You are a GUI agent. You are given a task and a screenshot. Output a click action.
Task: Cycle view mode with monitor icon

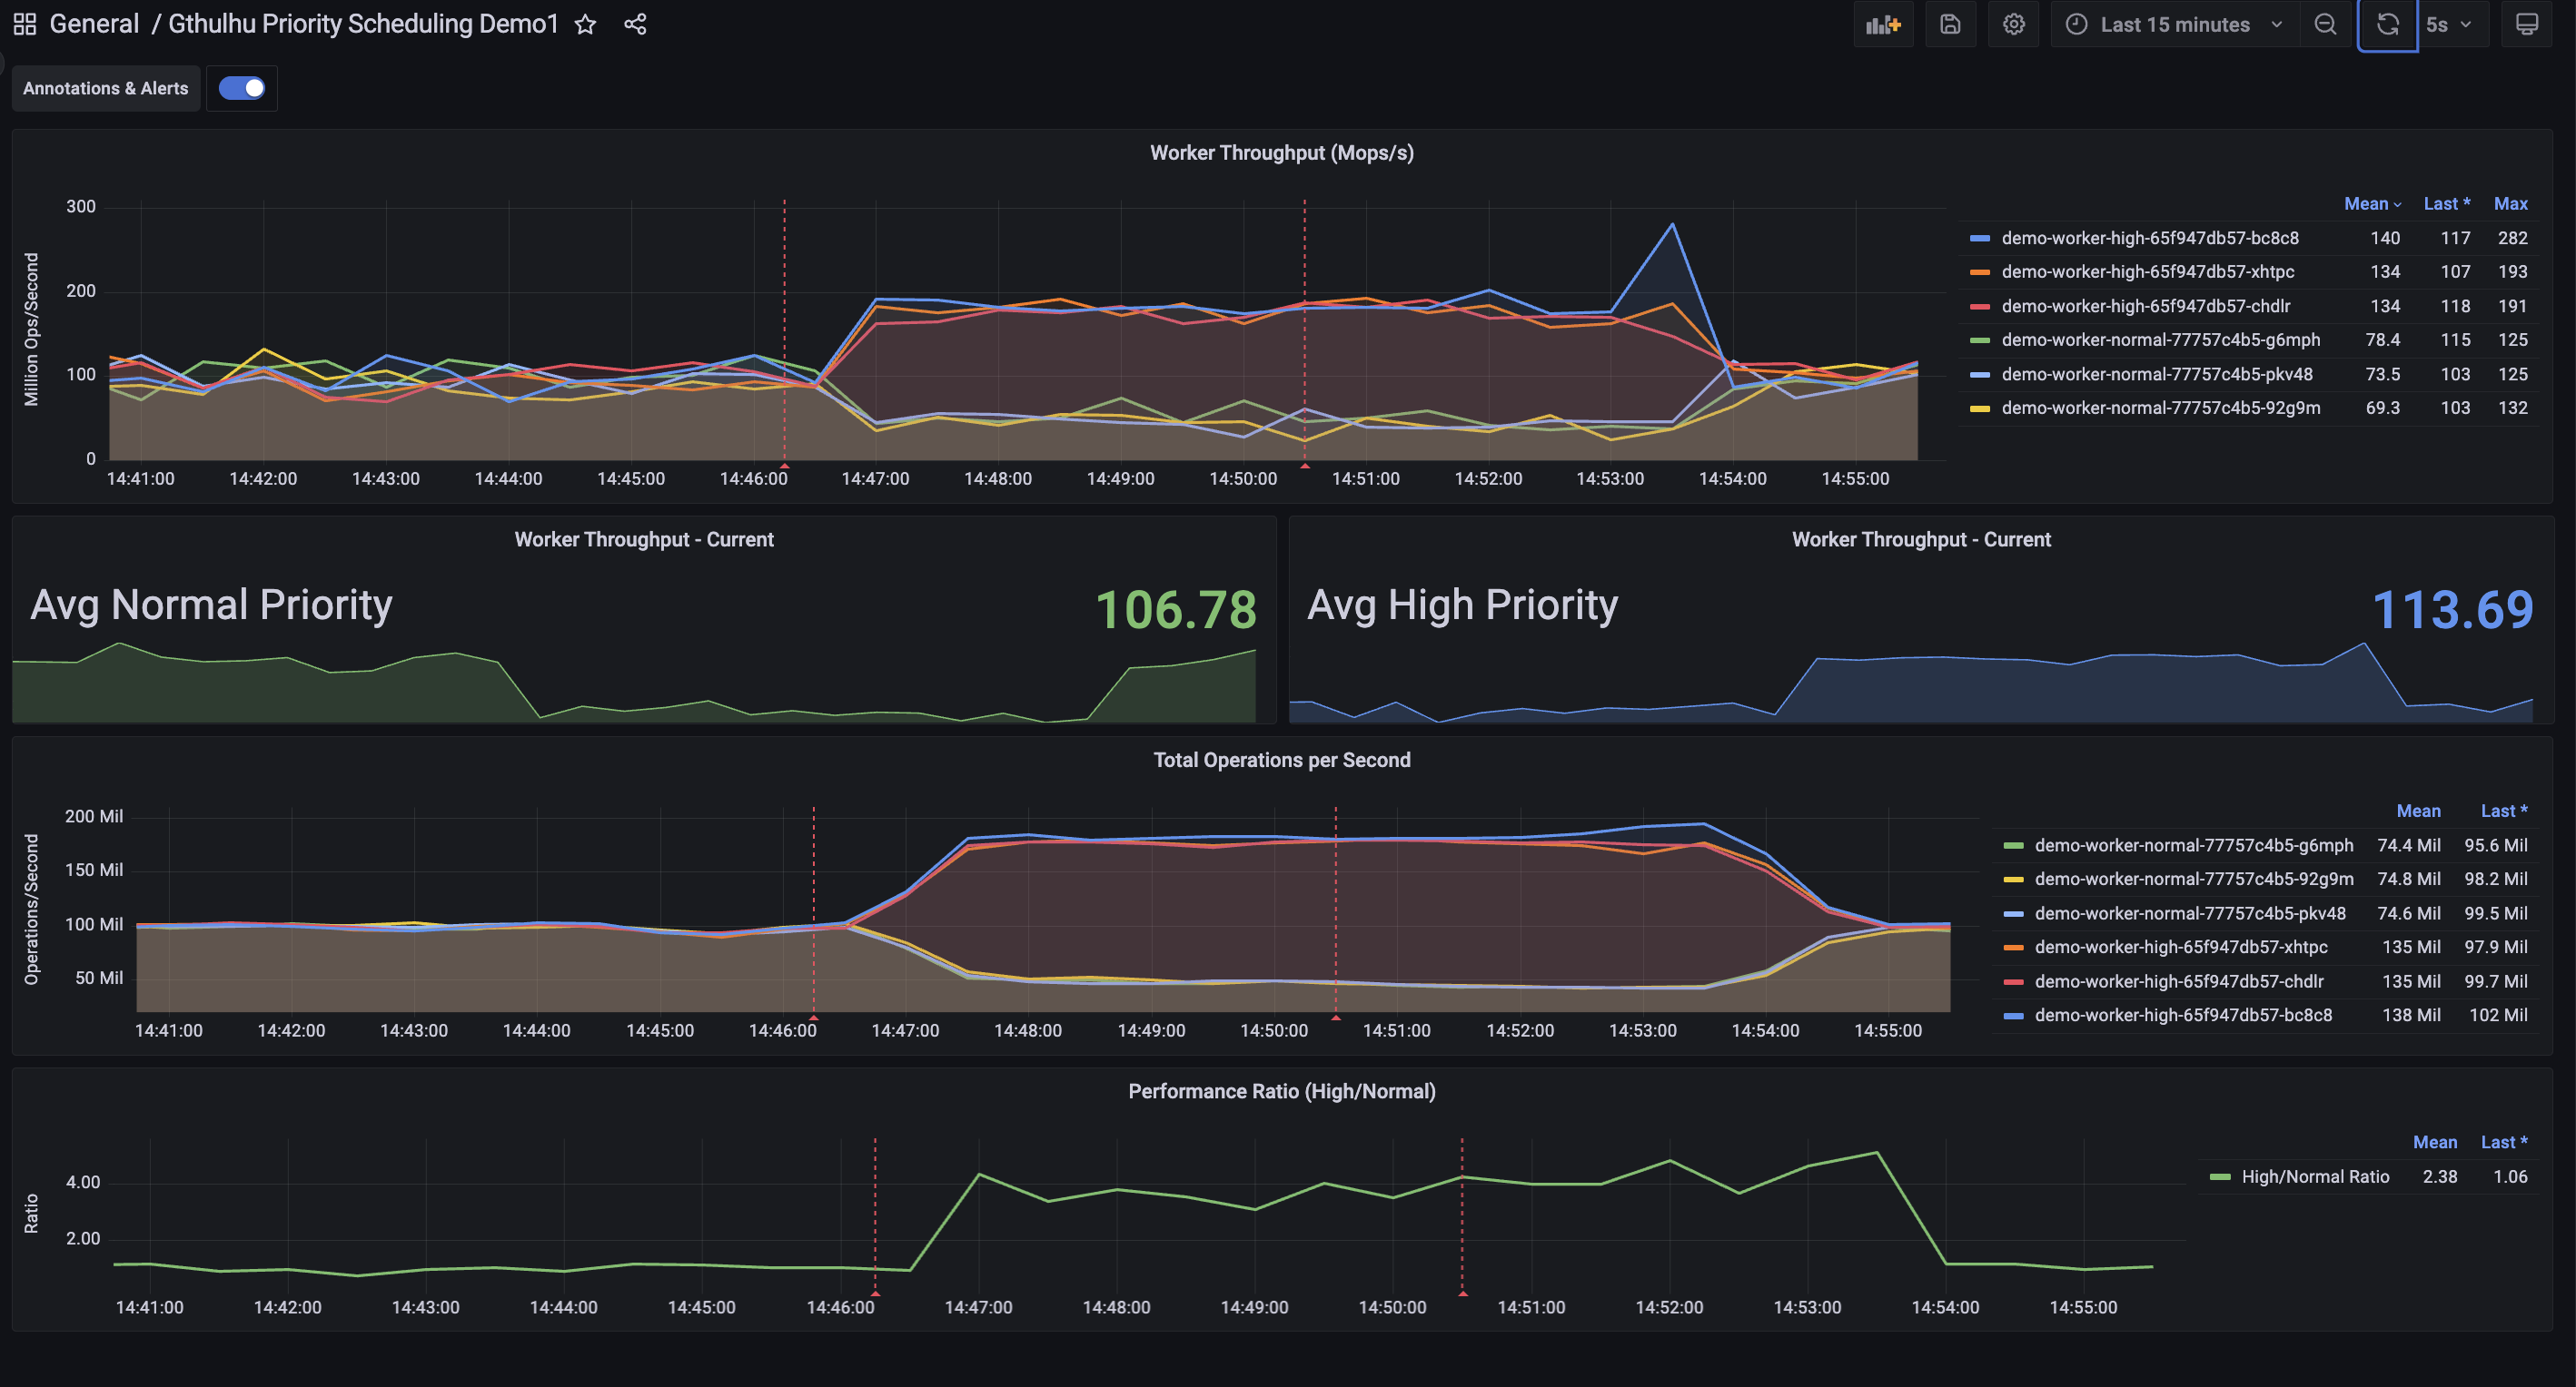coord(2526,25)
